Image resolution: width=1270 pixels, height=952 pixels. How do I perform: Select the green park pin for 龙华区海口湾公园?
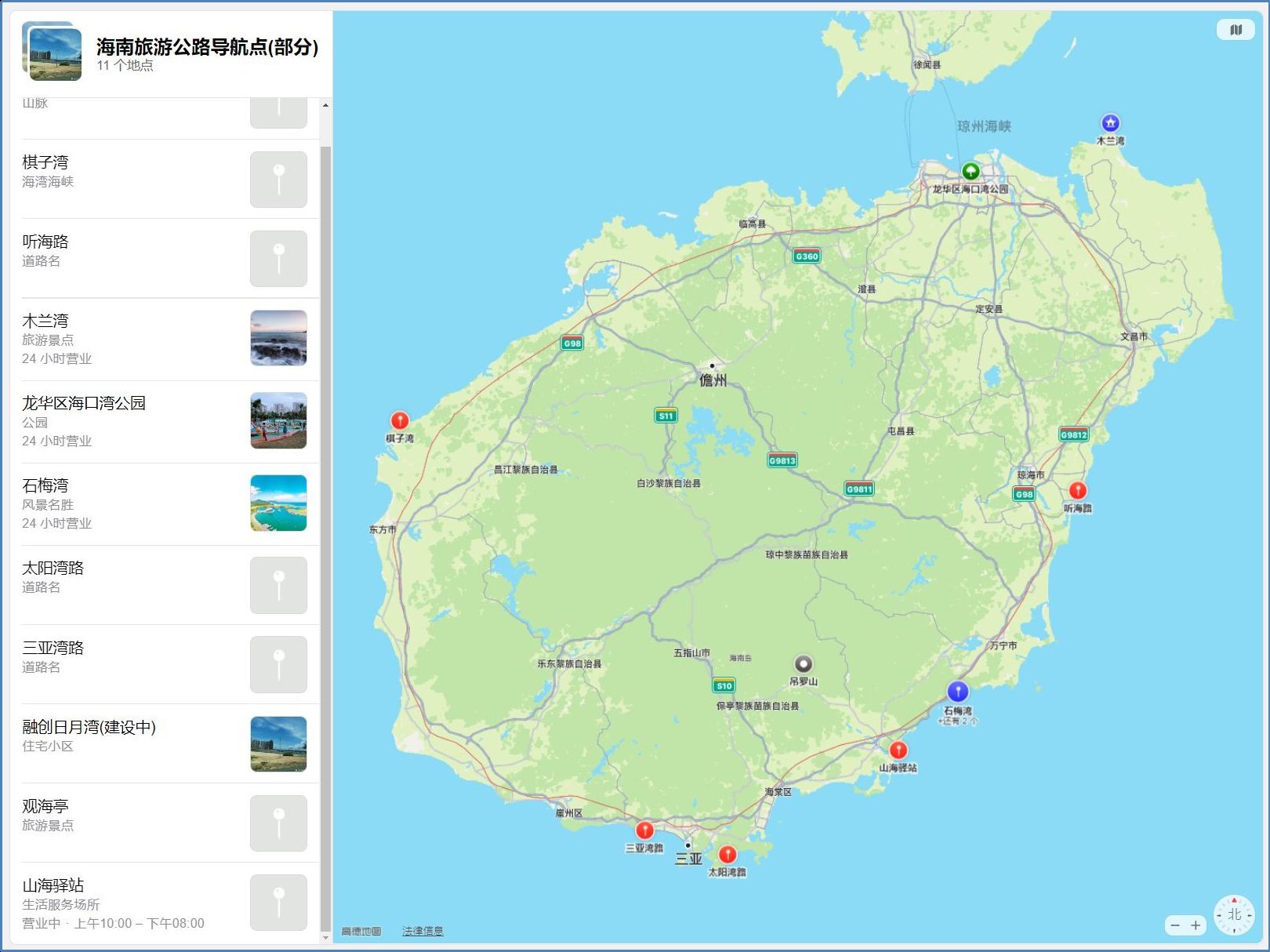point(971,171)
